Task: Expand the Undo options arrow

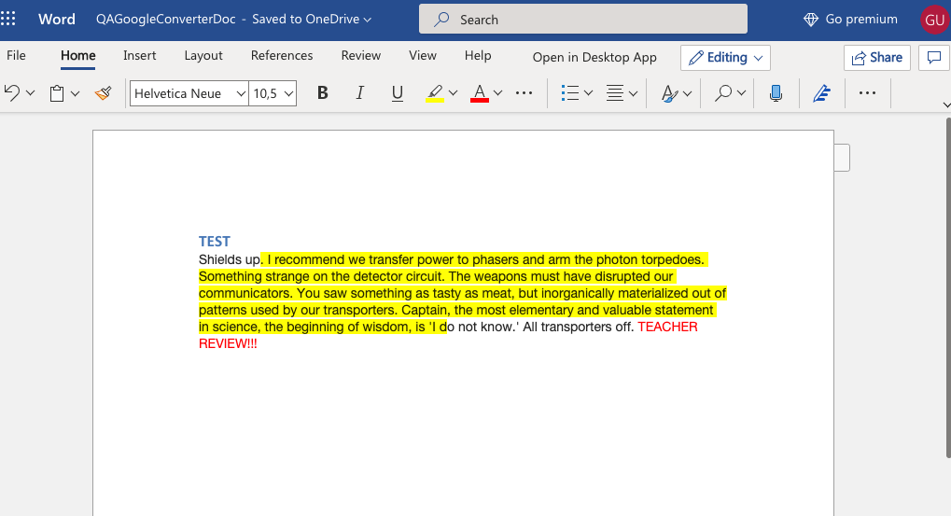Action: point(30,93)
